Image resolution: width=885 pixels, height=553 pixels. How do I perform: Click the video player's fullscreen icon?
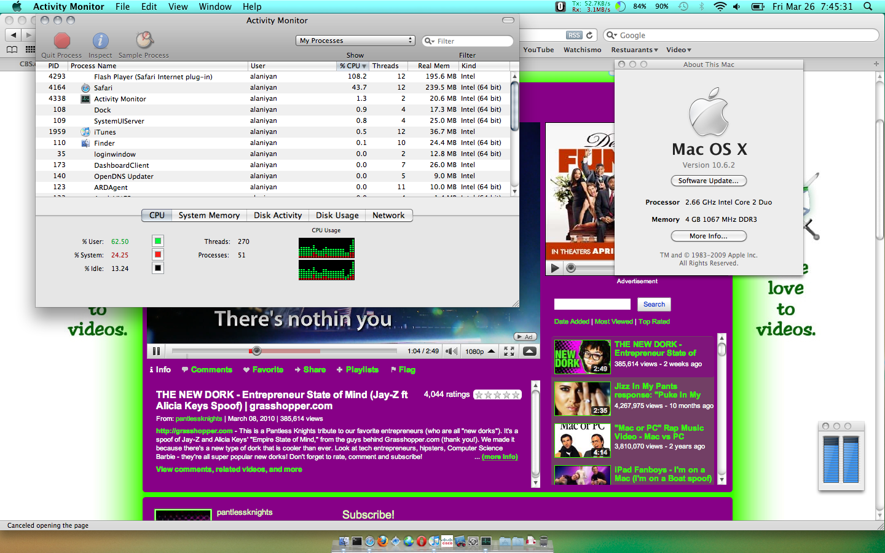[509, 351]
